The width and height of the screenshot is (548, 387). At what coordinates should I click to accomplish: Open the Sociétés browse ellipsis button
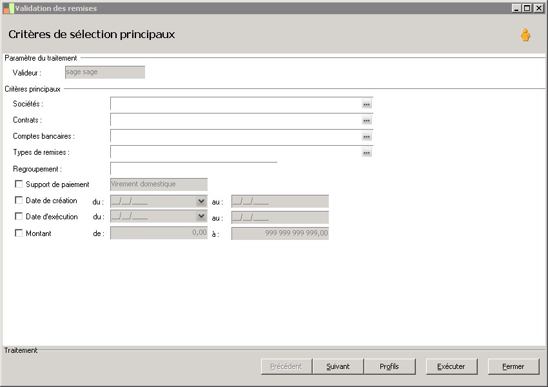(366, 104)
